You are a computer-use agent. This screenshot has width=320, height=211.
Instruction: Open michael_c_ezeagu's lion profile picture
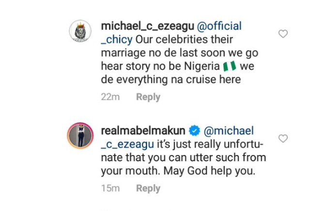click(x=79, y=34)
